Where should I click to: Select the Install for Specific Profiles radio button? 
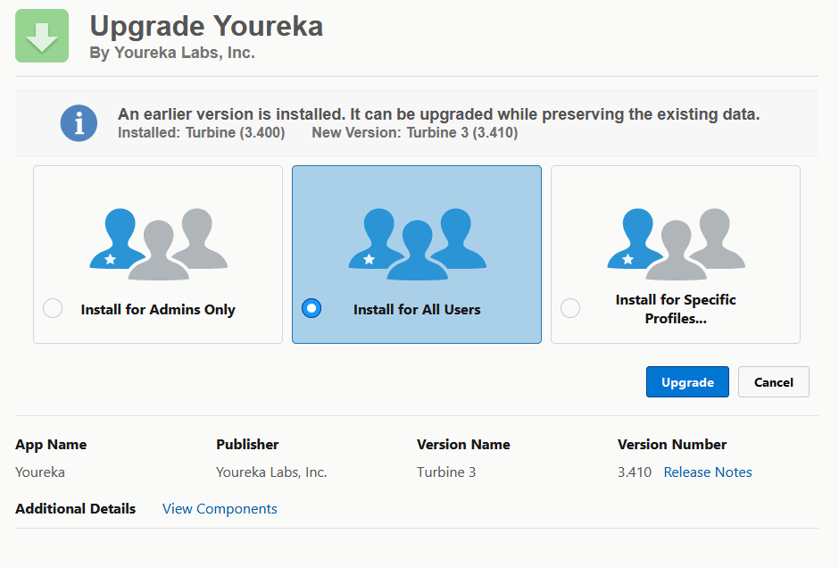[x=570, y=308]
